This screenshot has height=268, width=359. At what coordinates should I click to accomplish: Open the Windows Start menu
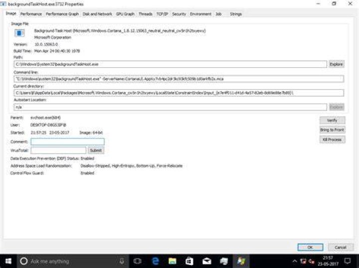pos(8,261)
